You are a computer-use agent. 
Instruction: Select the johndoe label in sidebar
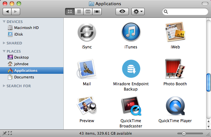click(21, 64)
